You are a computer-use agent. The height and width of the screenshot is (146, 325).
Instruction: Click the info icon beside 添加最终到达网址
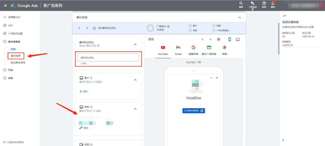94,28
